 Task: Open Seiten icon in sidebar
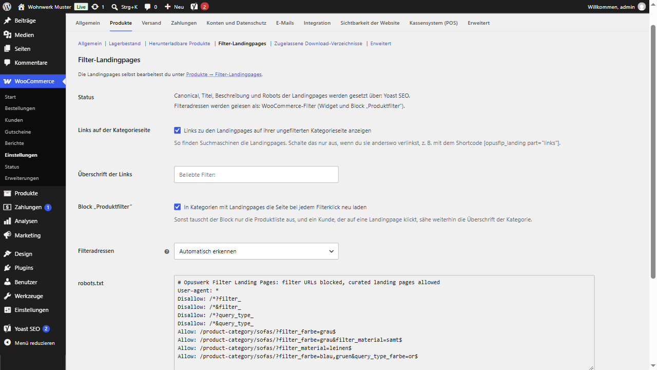pyautogui.click(x=7, y=49)
